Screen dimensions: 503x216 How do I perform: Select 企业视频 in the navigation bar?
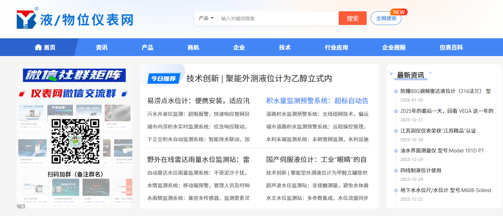[394, 48]
